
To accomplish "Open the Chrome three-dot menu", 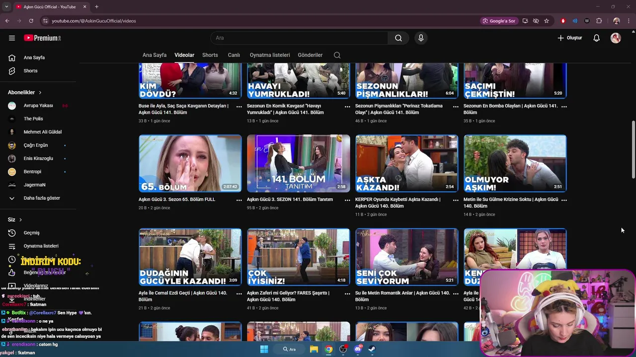I will (x=629, y=21).
